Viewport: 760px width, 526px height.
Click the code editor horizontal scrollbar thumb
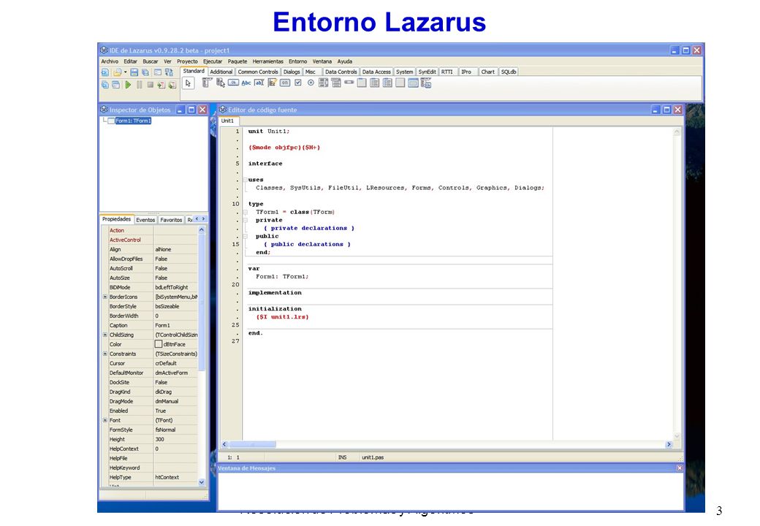(x=252, y=444)
